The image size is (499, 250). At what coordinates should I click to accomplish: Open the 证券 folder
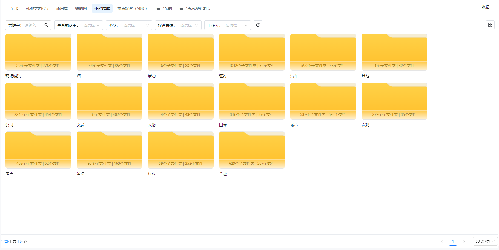(252, 52)
